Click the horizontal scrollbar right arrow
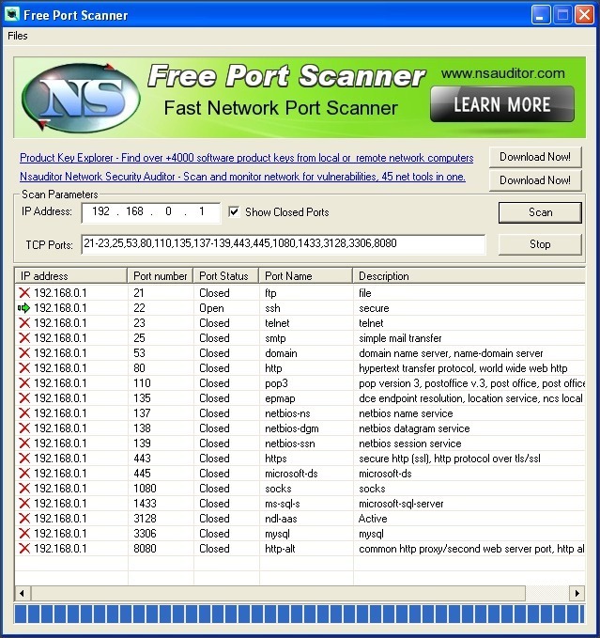The width and height of the screenshot is (600, 638). [577, 593]
